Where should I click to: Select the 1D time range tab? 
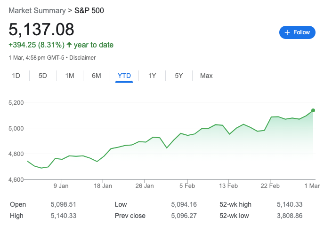coord(16,76)
